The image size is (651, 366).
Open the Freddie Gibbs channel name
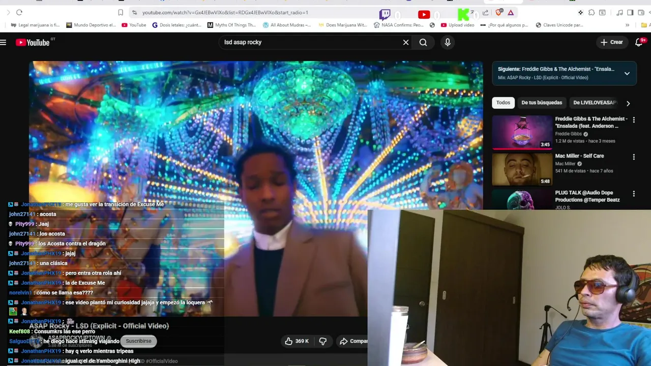click(568, 134)
